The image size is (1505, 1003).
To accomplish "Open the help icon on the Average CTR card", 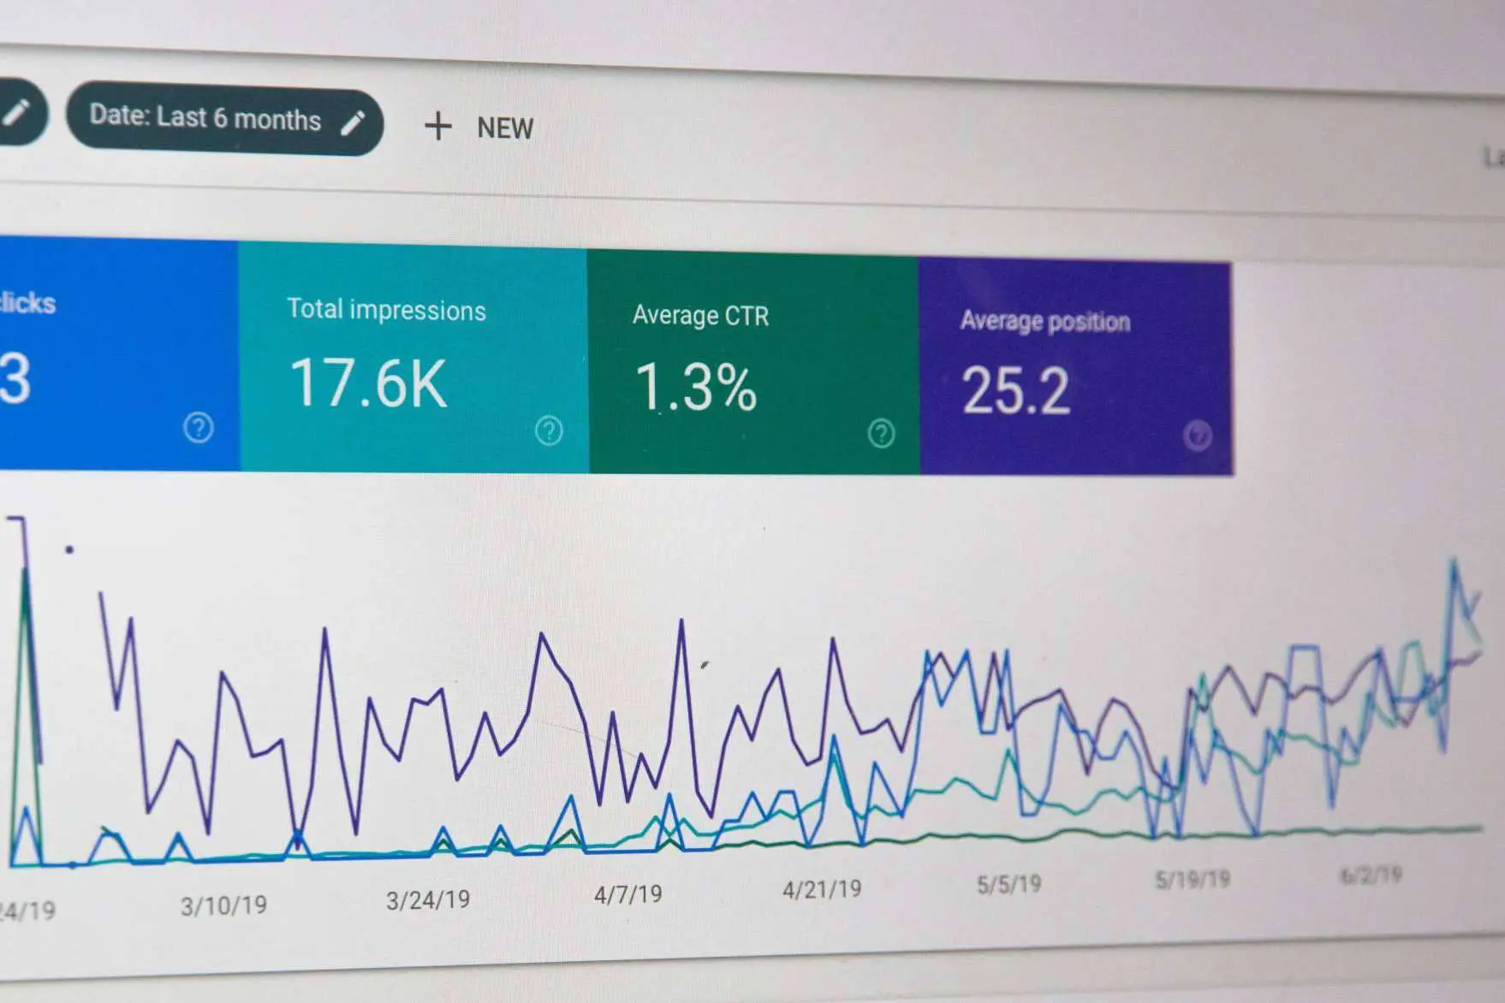I will [x=881, y=434].
